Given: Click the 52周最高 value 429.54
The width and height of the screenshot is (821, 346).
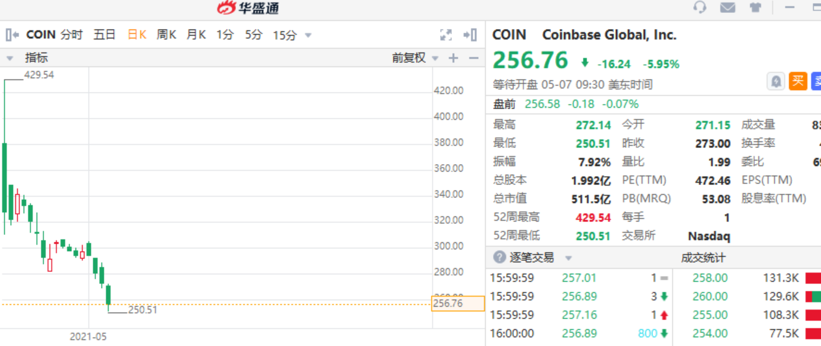Looking at the screenshot, I should point(593,218).
